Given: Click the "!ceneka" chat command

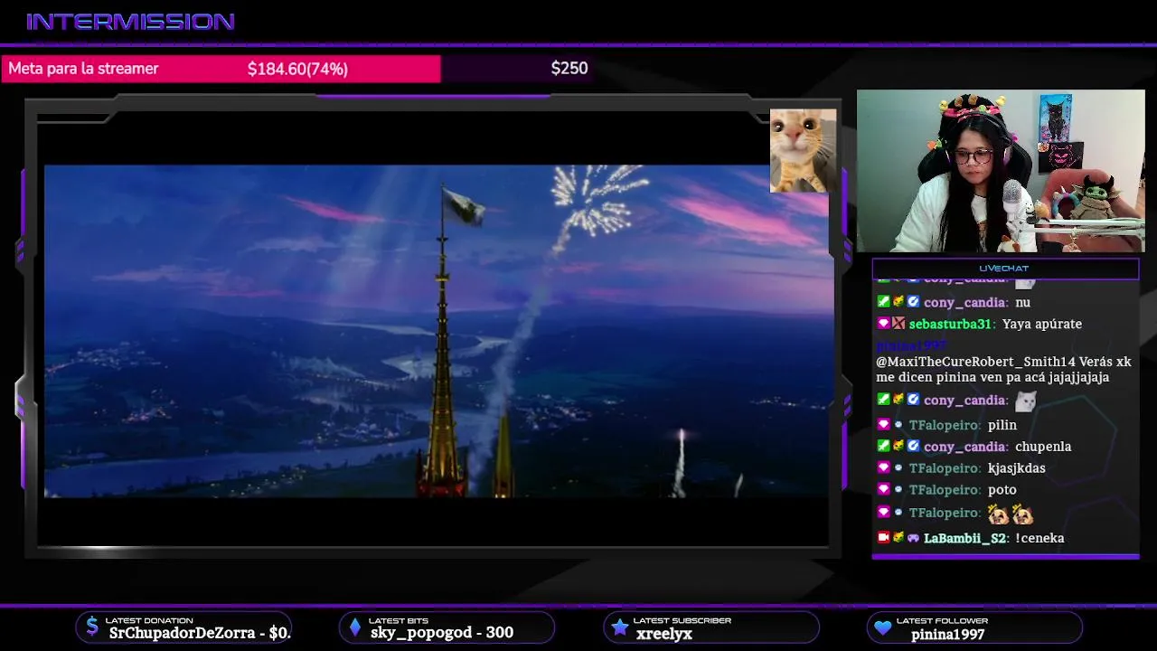Looking at the screenshot, I should 1039,538.
